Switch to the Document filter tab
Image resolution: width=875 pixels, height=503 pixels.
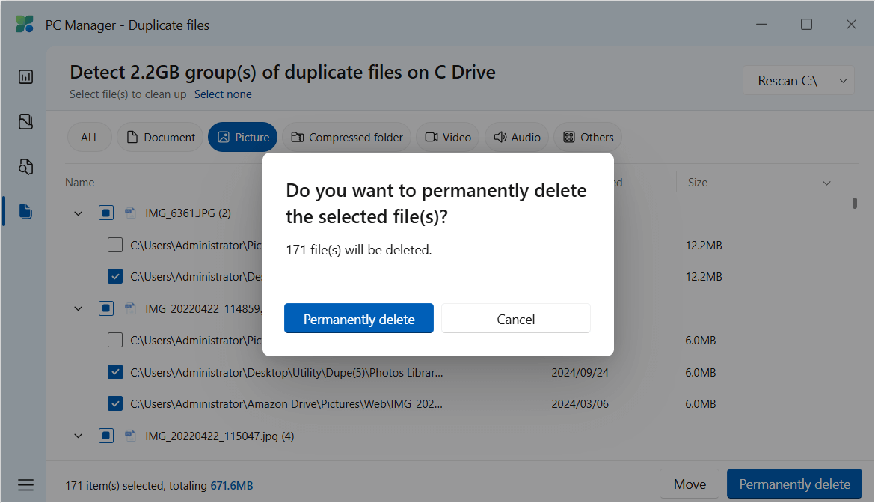coord(159,137)
